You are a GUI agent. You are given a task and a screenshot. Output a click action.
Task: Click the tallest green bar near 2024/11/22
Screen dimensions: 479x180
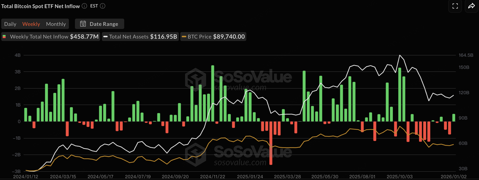tap(213, 94)
